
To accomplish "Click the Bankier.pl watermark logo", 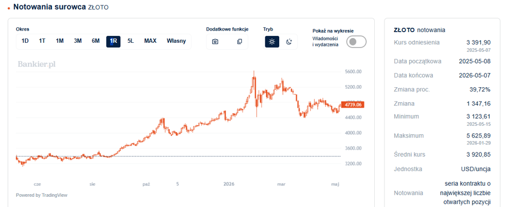I will [x=37, y=64].
